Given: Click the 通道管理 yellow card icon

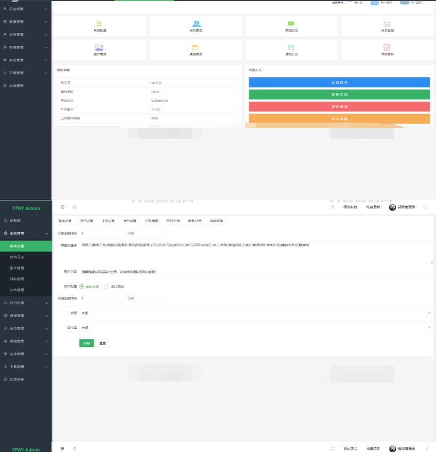Looking at the screenshot, I should coord(195,47).
